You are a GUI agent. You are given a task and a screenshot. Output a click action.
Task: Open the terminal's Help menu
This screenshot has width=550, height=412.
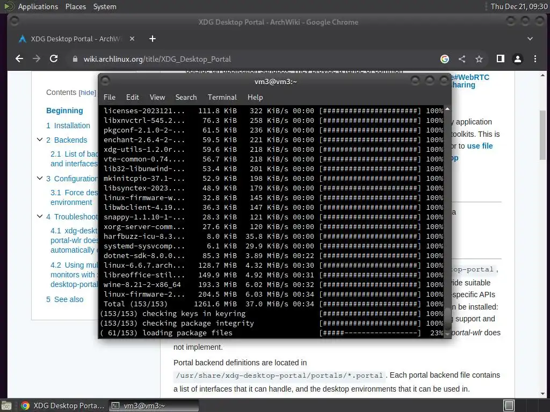(255, 98)
